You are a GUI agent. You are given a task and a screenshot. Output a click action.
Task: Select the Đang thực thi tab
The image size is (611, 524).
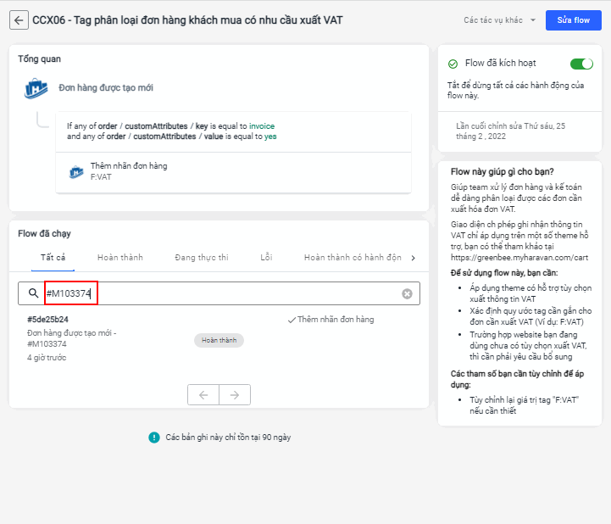click(202, 258)
